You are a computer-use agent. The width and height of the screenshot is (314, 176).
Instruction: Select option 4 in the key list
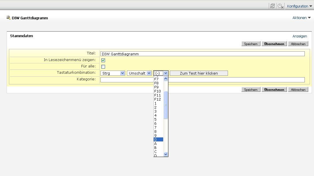point(158,115)
